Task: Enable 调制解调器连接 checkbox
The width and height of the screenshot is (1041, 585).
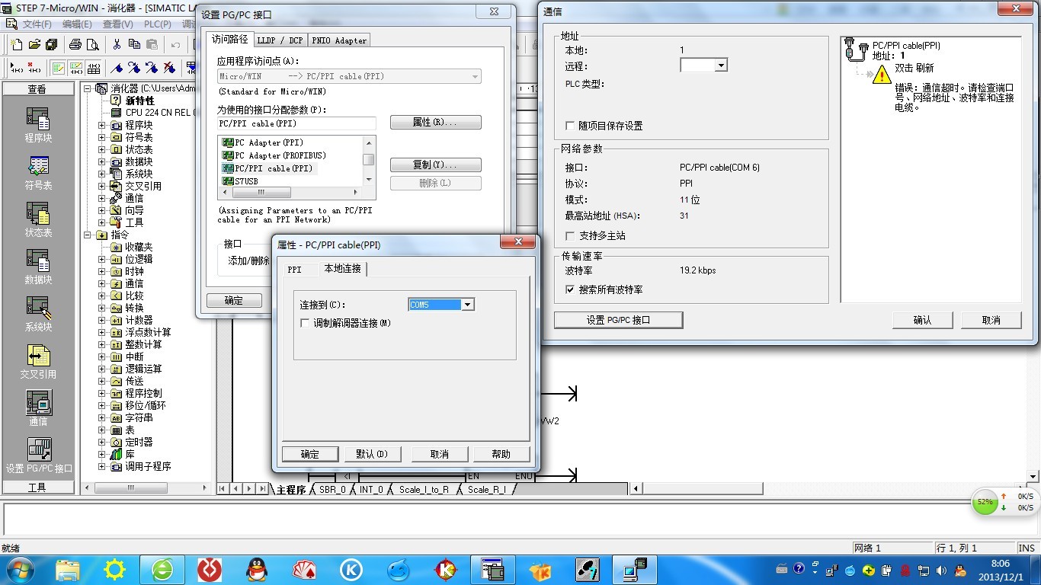Action: (x=306, y=323)
